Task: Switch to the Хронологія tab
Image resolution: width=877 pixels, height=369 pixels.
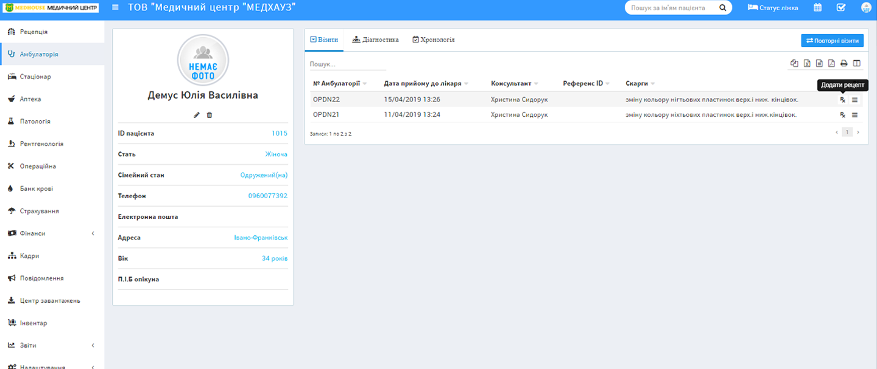Action: click(x=433, y=40)
